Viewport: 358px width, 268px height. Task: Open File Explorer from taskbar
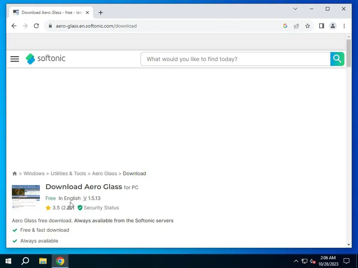pyautogui.click(x=43, y=261)
